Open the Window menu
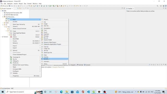Screen dimensions: 167x94 [35, 4]
